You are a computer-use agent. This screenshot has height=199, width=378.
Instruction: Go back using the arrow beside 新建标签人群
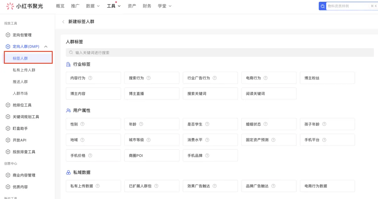click(63, 22)
